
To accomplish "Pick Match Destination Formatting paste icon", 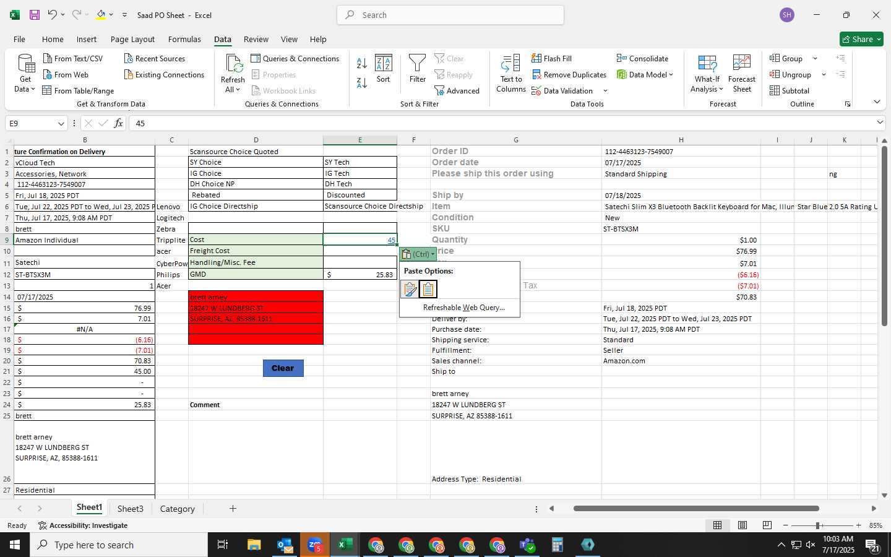I will [428, 289].
